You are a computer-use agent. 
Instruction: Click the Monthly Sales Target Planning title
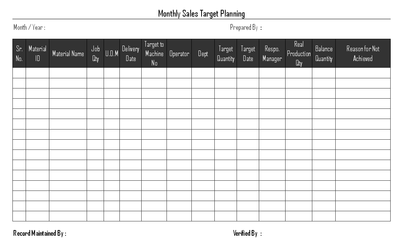(202, 14)
